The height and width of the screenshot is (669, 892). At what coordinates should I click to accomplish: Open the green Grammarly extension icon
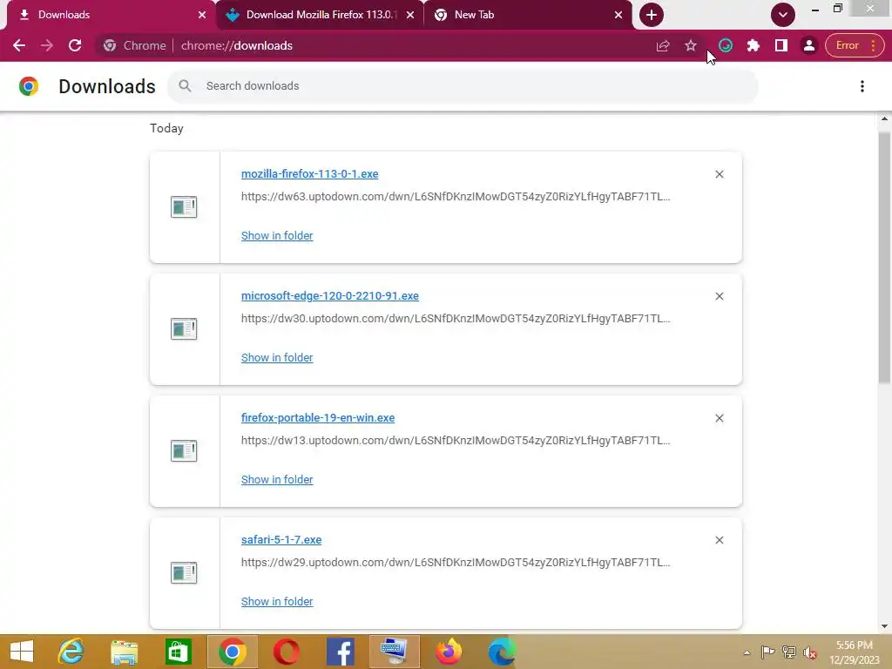pyautogui.click(x=726, y=45)
